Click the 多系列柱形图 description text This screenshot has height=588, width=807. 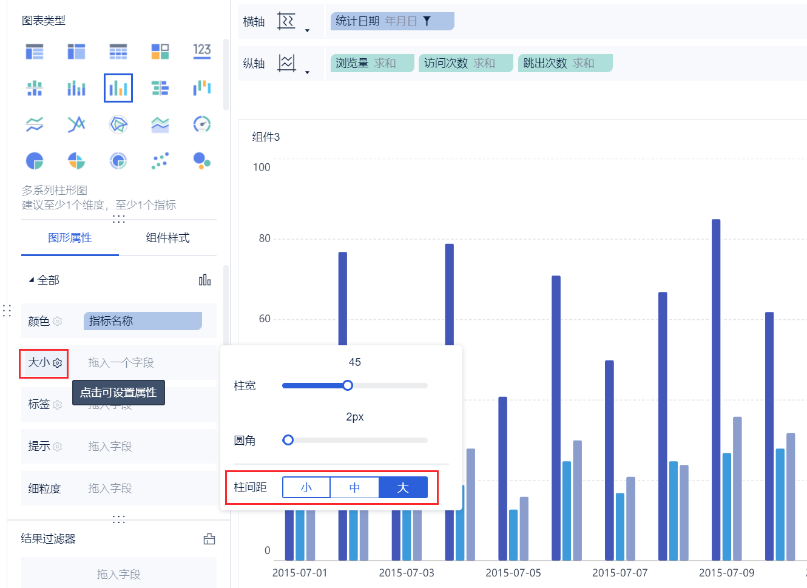point(55,191)
